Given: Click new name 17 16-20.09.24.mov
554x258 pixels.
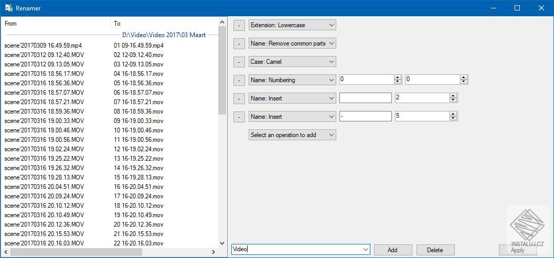Looking at the screenshot, I should [139, 196].
